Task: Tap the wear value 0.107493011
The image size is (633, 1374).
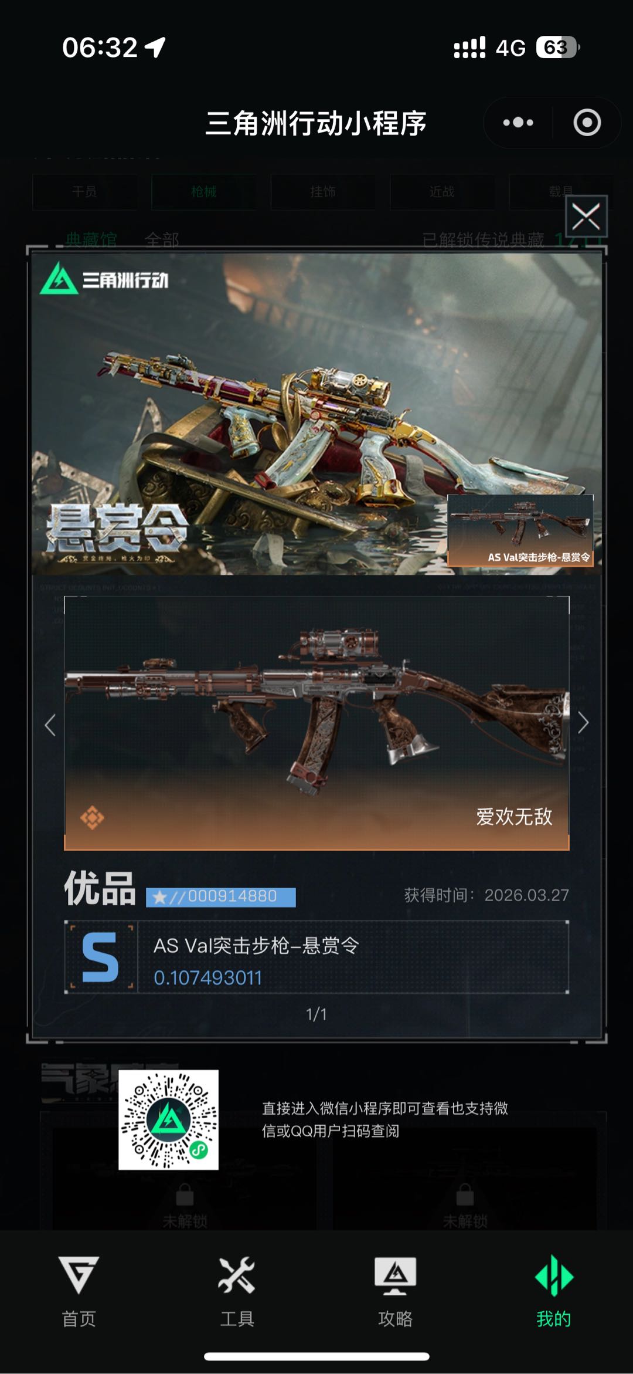Action: click(x=208, y=977)
